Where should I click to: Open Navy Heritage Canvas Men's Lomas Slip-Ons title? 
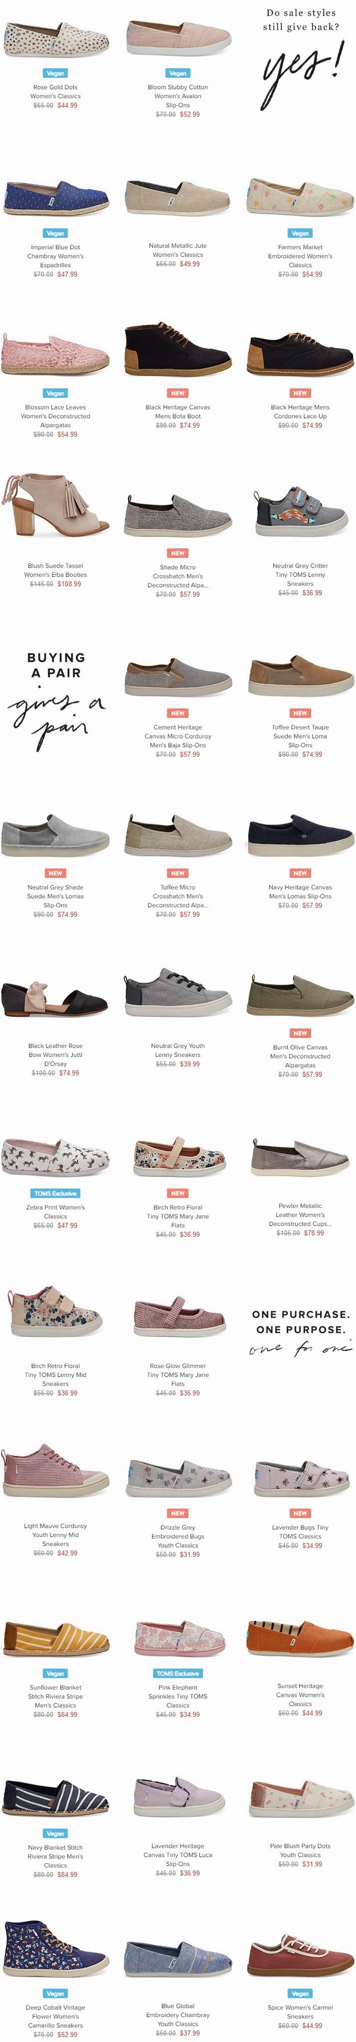pos(300,891)
